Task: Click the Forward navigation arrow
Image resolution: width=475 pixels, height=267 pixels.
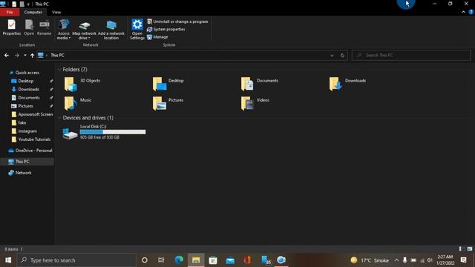Action: (x=17, y=56)
